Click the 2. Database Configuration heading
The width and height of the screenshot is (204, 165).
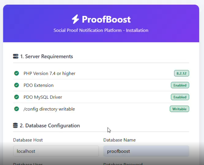[x=50, y=125]
